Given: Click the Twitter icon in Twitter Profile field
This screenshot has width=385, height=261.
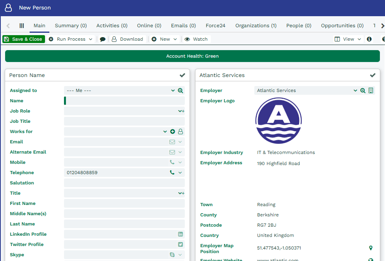Looking at the screenshot, I should point(180,244).
